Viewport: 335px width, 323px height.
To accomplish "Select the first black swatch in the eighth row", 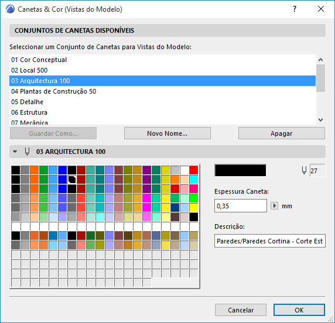I will [16, 236].
